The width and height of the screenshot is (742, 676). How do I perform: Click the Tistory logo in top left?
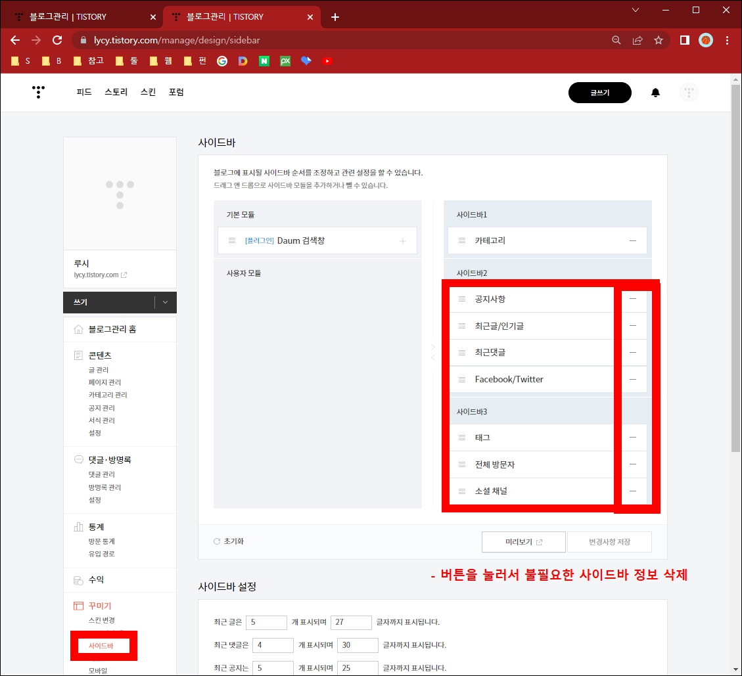point(38,93)
